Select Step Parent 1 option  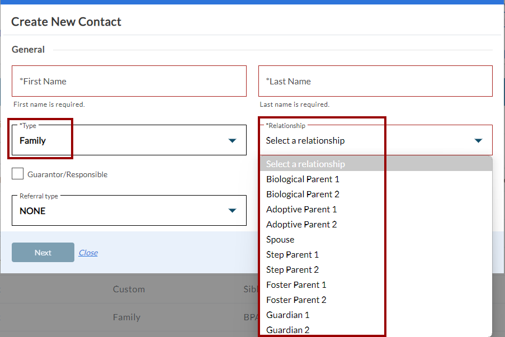[x=292, y=254]
